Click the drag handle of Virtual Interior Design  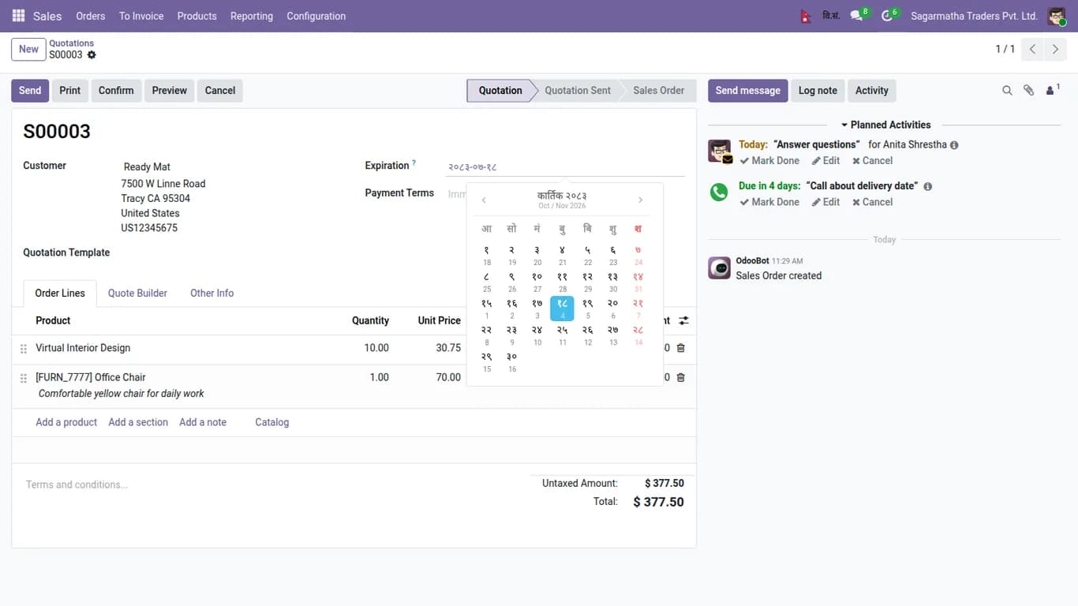click(x=24, y=349)
